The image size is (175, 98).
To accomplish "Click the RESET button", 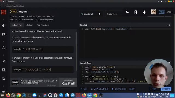I will (132, 89).
